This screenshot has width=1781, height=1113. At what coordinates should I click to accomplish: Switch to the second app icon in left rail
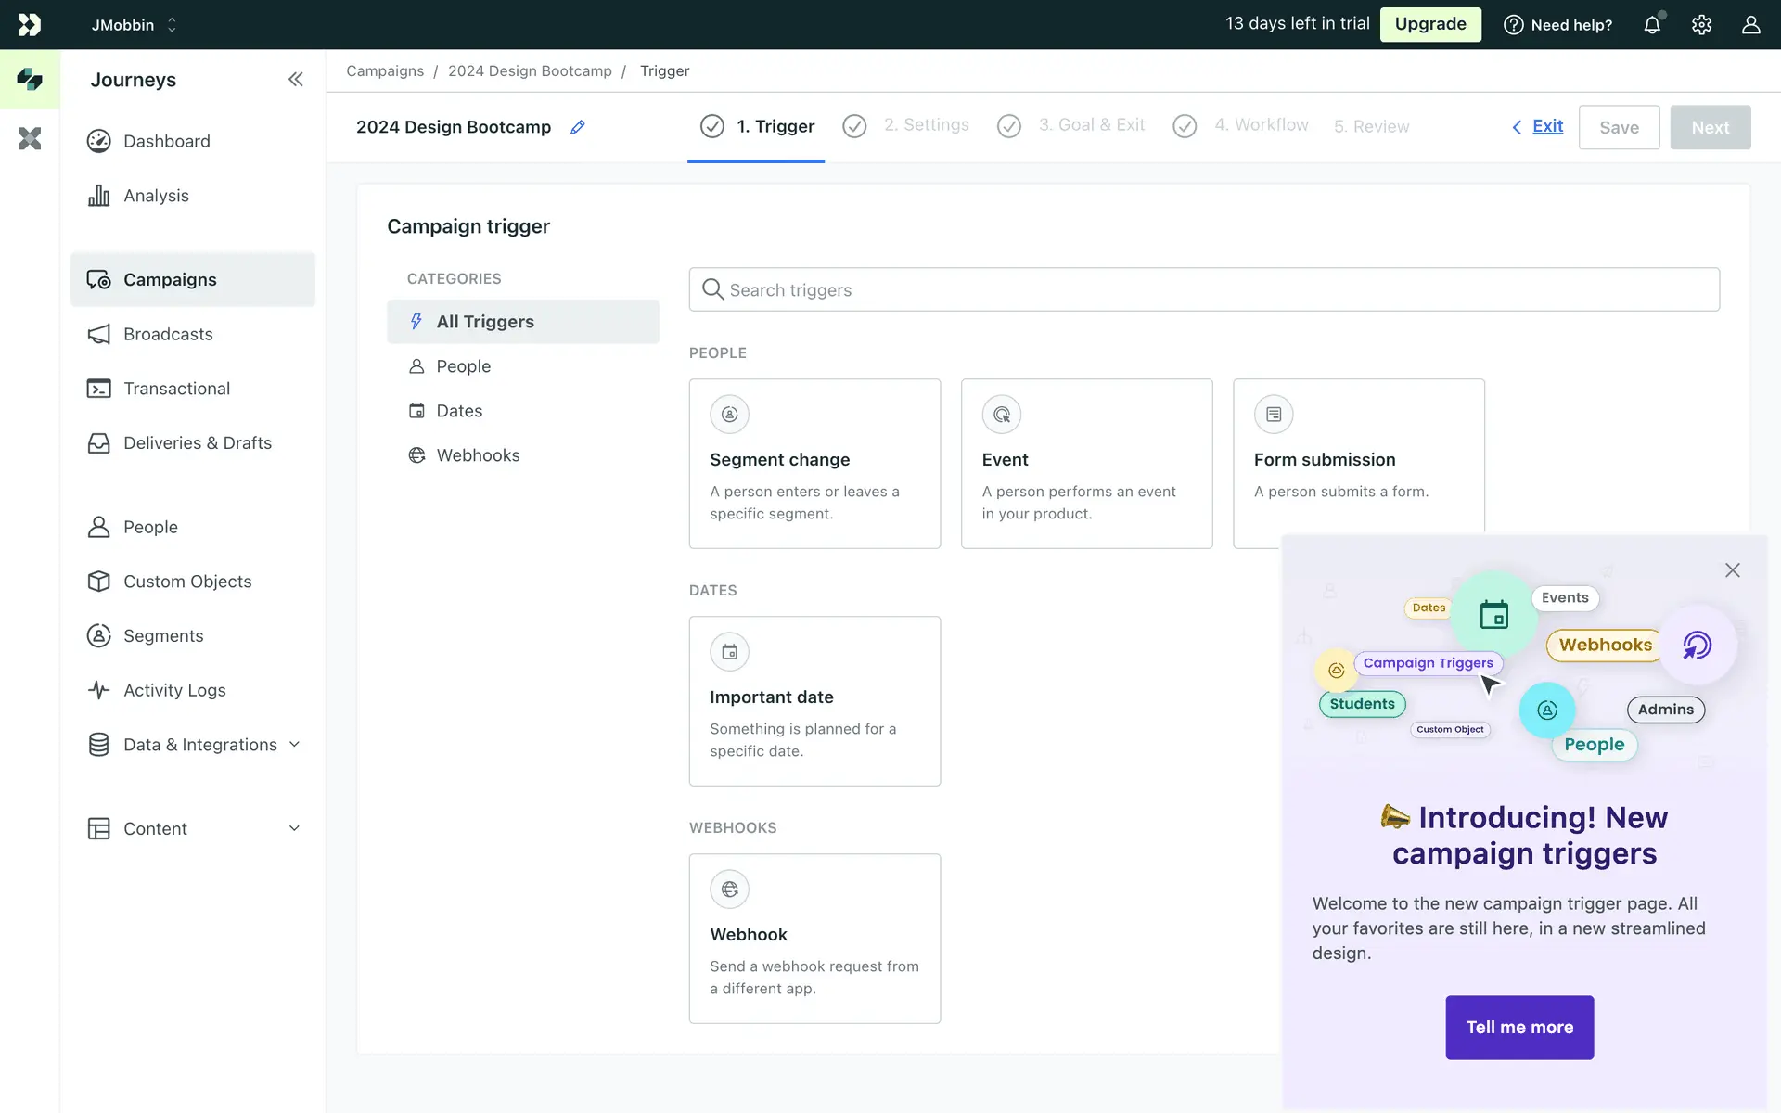tap(30, 139)
